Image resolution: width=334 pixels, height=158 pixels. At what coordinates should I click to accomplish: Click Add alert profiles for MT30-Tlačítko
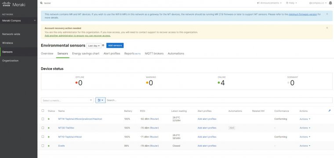(x=207, y=128)
